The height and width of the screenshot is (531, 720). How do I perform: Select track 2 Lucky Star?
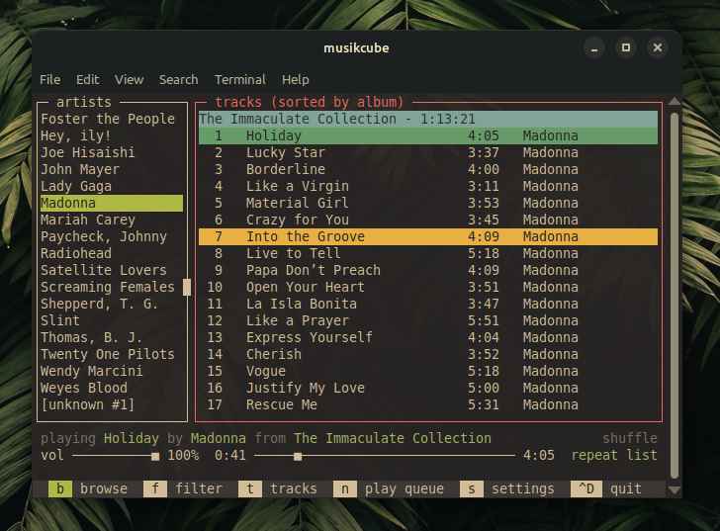pyautogui.click(x=428, y=152)
